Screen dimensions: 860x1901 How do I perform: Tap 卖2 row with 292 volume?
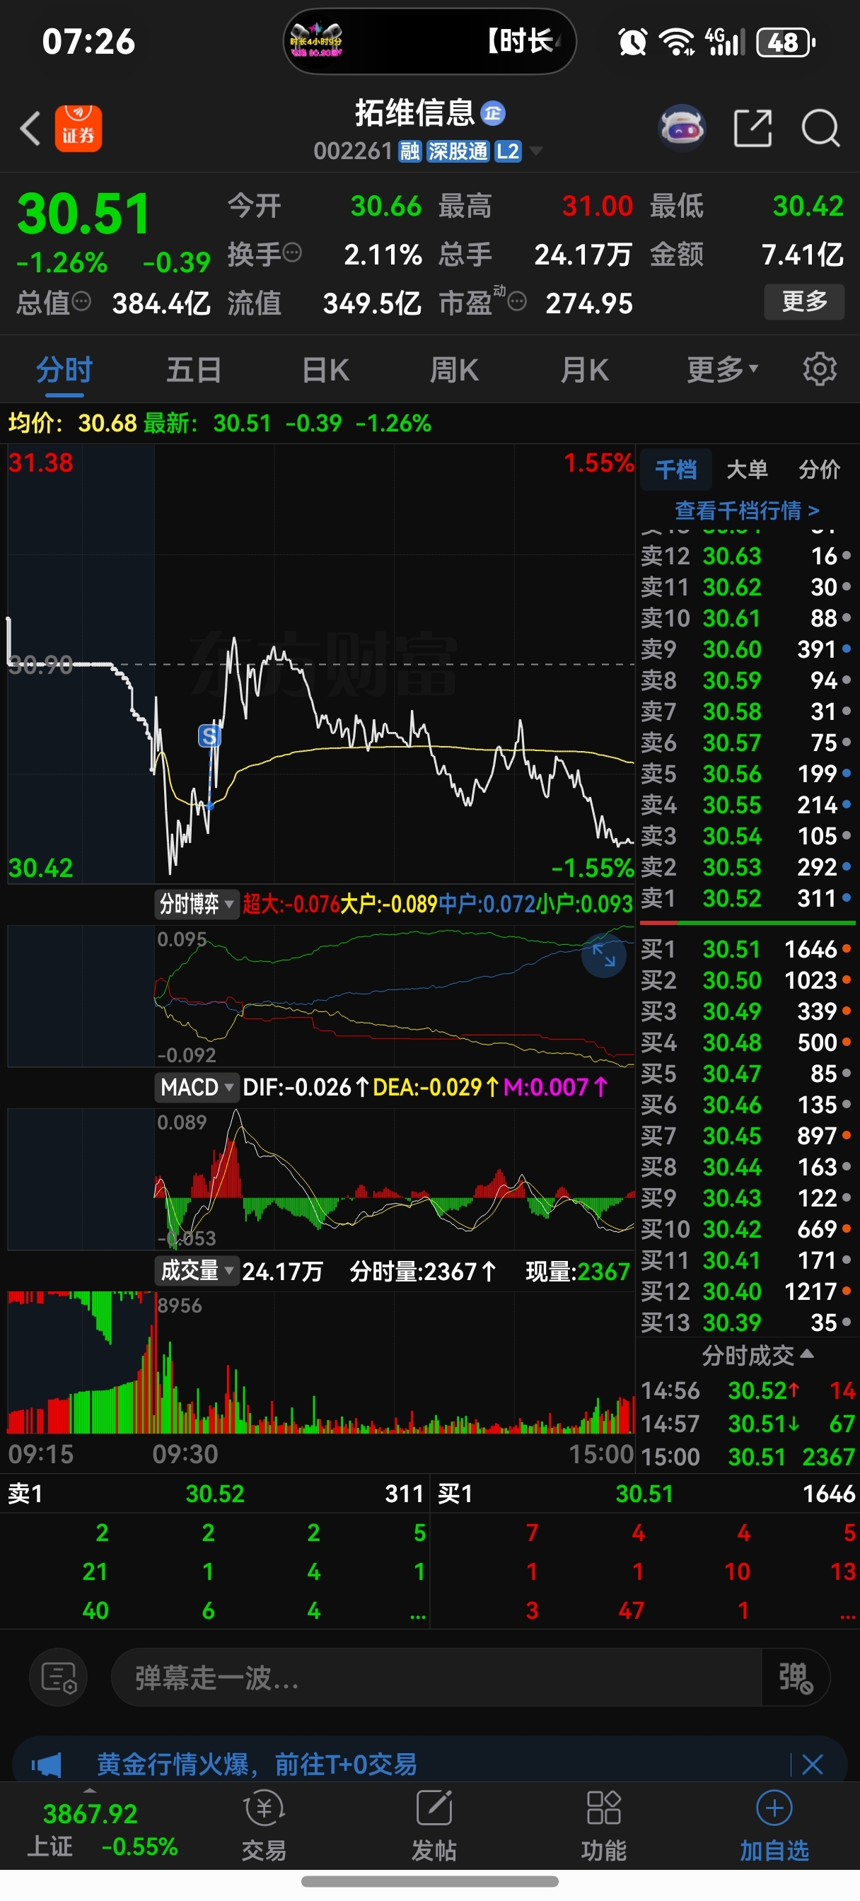pos(746,867)
